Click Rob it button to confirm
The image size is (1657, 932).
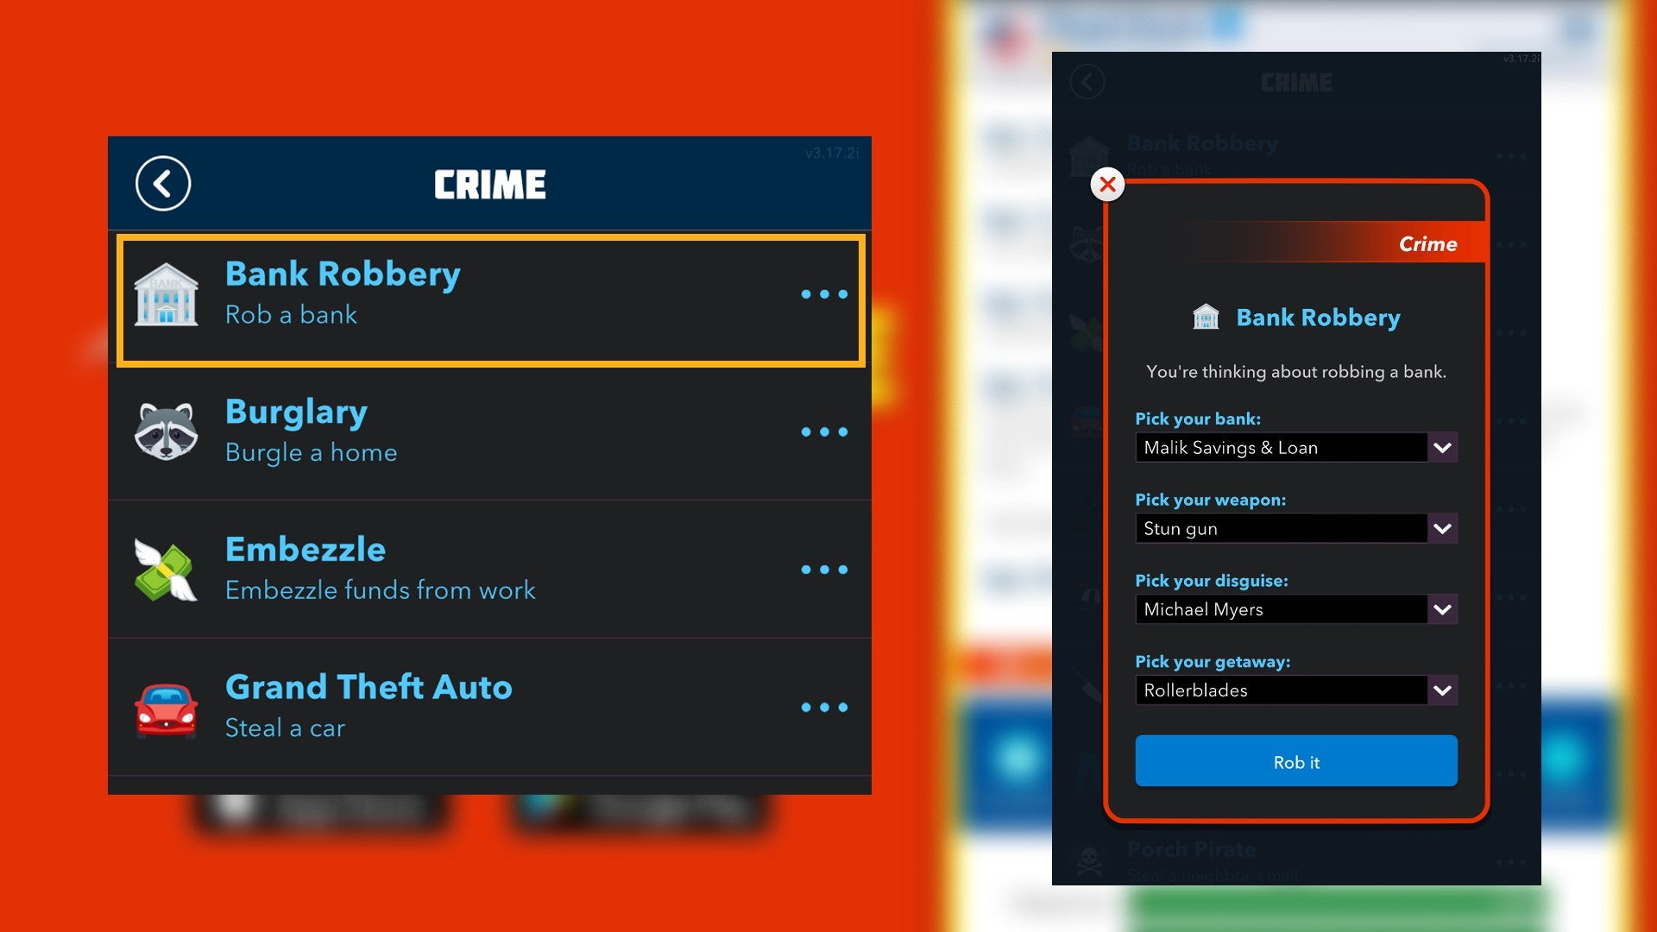point(1296,763)
